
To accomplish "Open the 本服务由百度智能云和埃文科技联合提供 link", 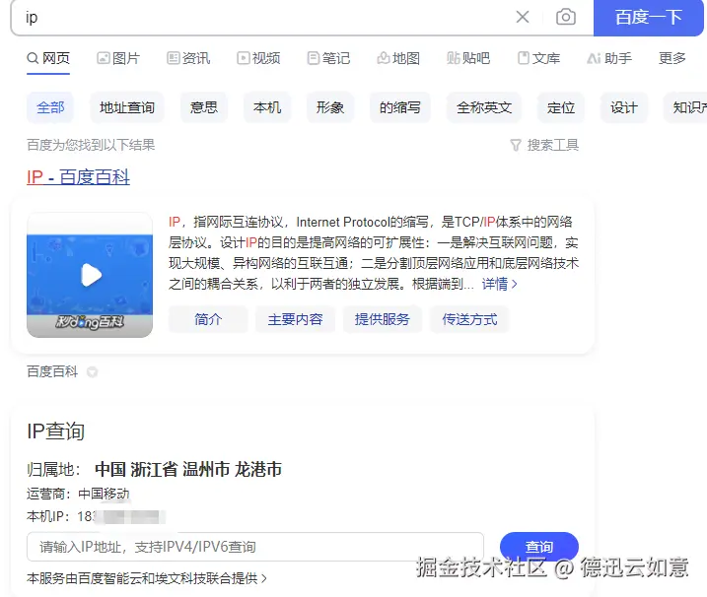I will 147,578.
